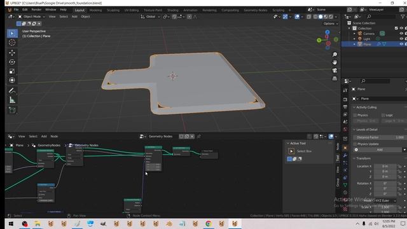Viewport: 407px width, 229px height.
Task: Hide Light using its eye icon
Action: tap(401, 39)
